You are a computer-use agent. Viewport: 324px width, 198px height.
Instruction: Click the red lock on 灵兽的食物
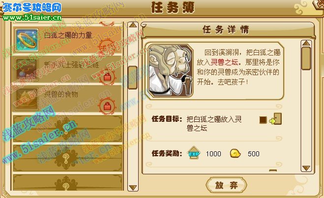click(107, 106)
